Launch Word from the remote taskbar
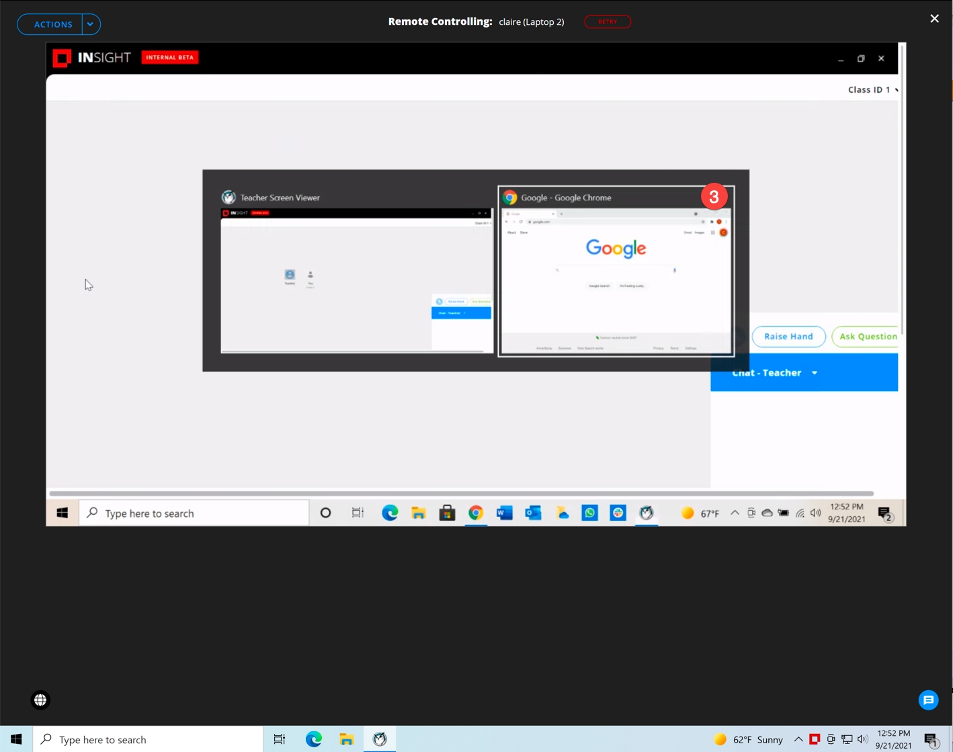The width and height of the screenshot is (953, 752). (x=504, y=513)
